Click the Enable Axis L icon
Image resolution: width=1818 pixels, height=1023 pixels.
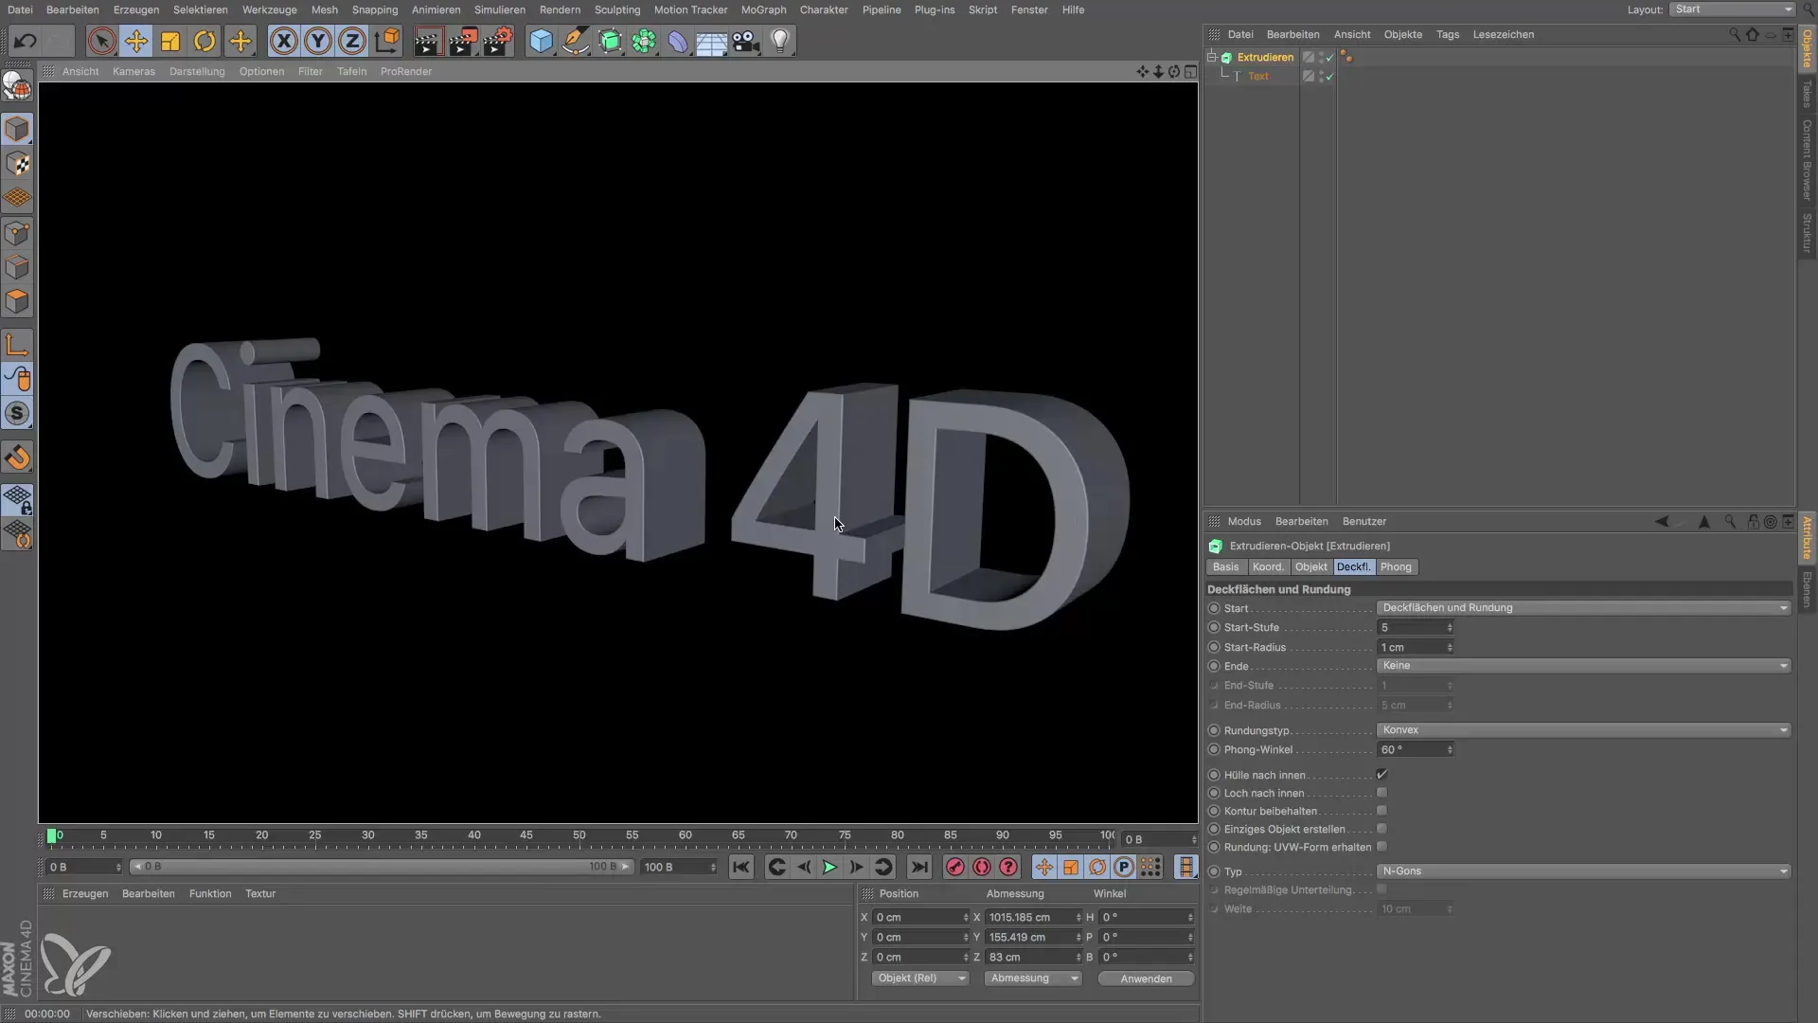pos(17,345)
